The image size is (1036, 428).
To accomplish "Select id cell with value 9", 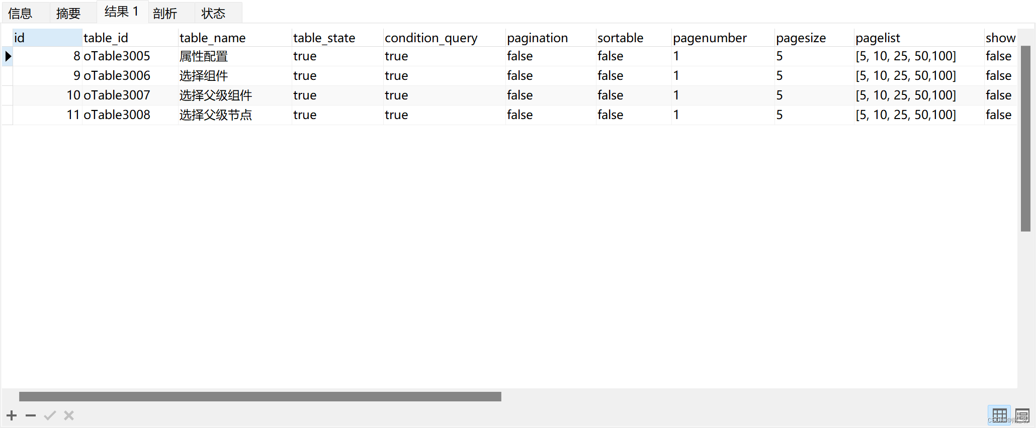I will pyautogui.click(x=47, y=75).
